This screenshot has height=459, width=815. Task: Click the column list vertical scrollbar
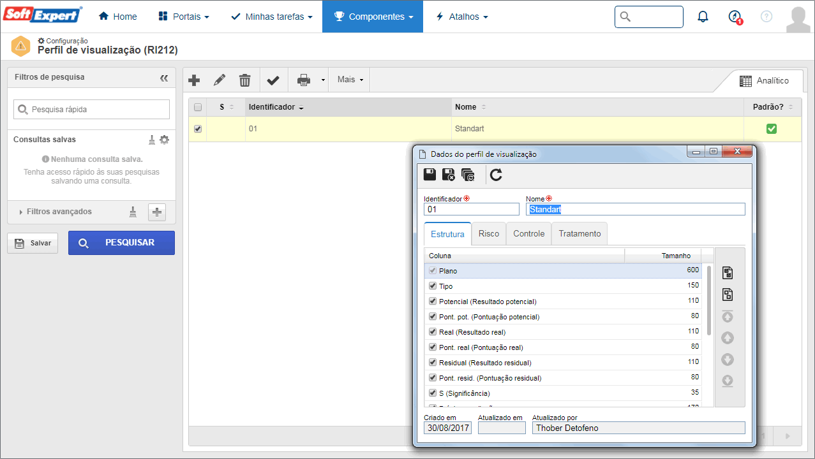pyautogui.click(x=708, y=300)
